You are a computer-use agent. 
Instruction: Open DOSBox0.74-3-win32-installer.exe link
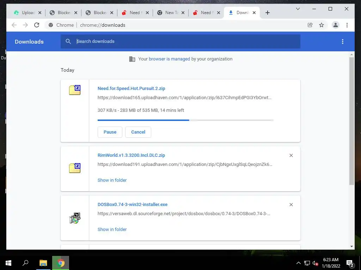click(x=133, y=204)
